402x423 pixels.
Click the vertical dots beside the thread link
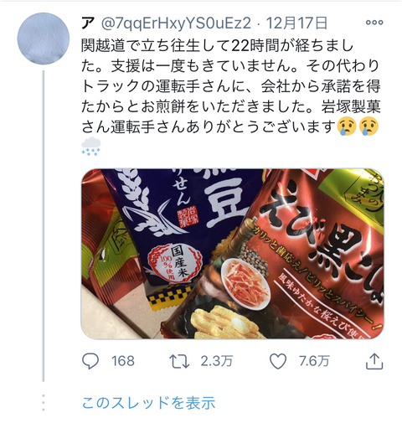point(44,403)
